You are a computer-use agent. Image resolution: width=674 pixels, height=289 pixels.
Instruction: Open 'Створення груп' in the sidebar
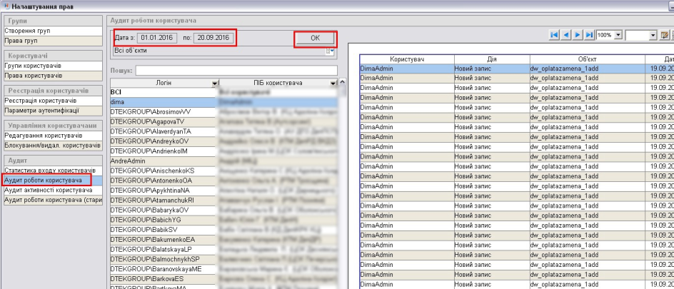(x=51, y=31)
